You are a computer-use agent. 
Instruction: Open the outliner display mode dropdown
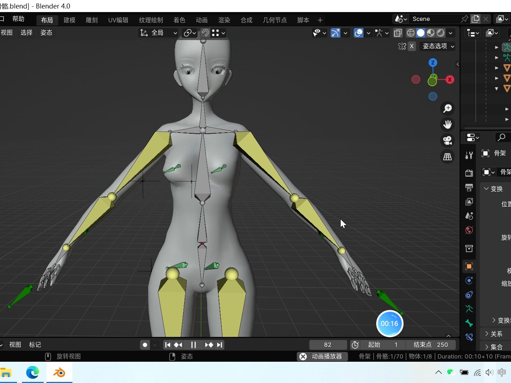473,33
